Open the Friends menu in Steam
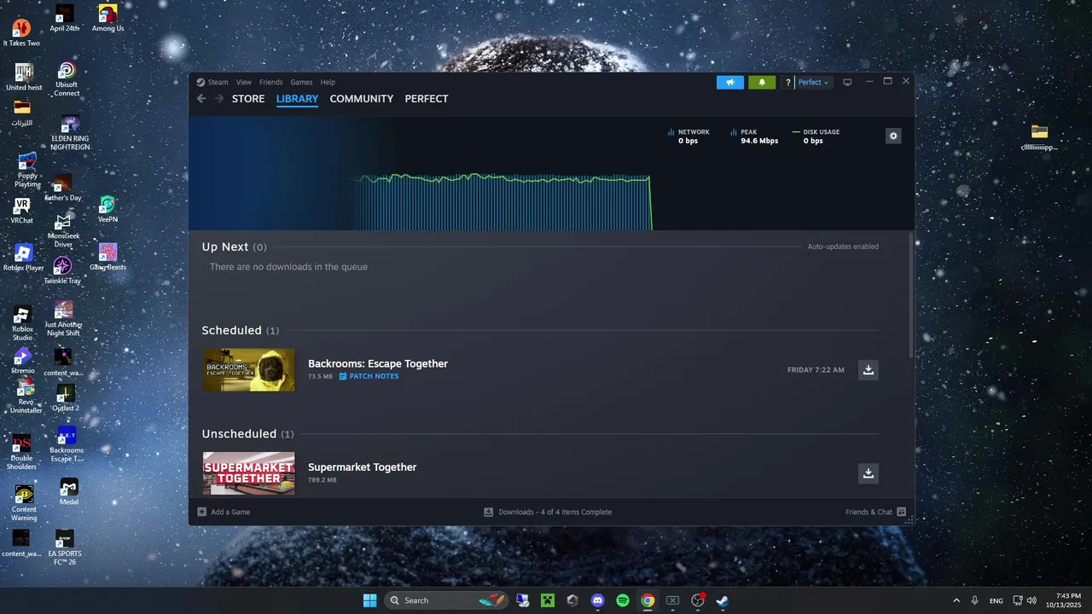Viewport: 1092px width, 614px height. (x=271, y=83)
